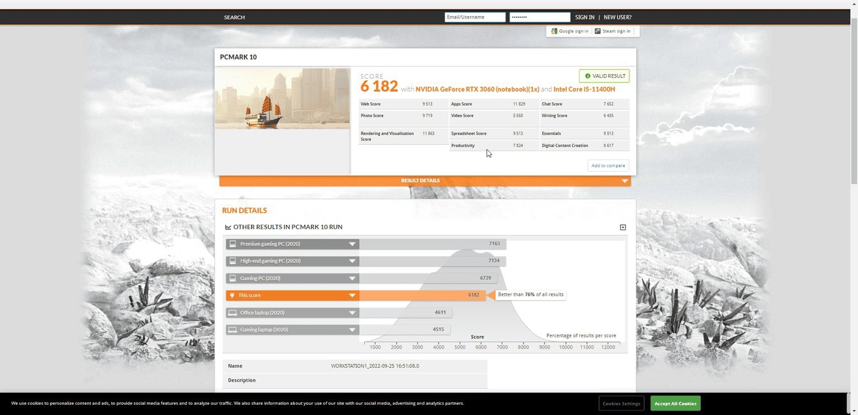Click the Apps Score value 11 829
858x415 pixels.
point(519,104)
